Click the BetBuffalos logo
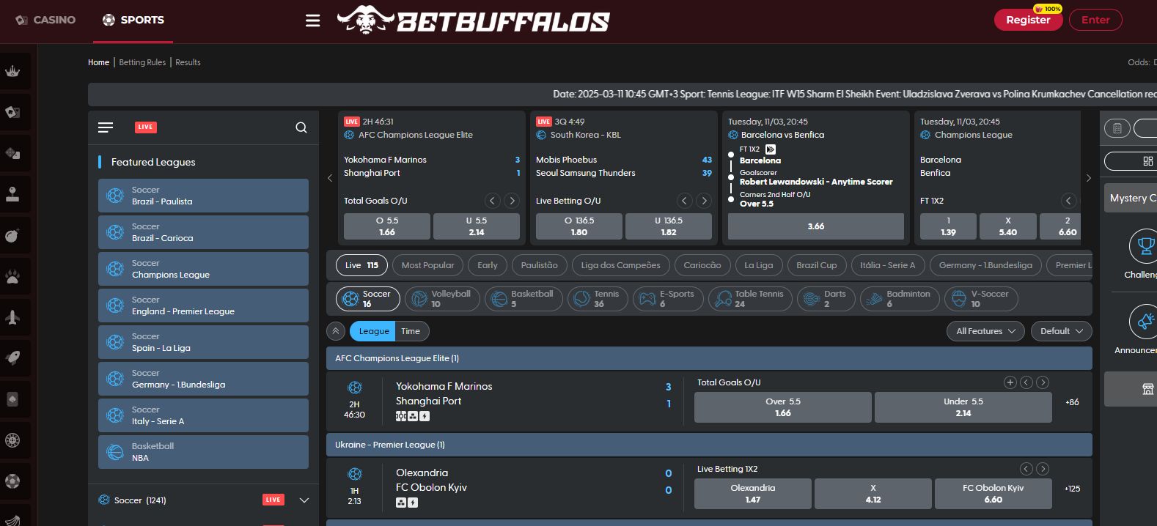Image resolution: width=1157 pixels, height=526 pixels. click(x=473, y=20)
